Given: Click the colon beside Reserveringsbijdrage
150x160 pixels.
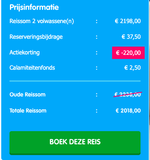Looking at the screenshot, I should pyautogui.click(x=97, y=37).
